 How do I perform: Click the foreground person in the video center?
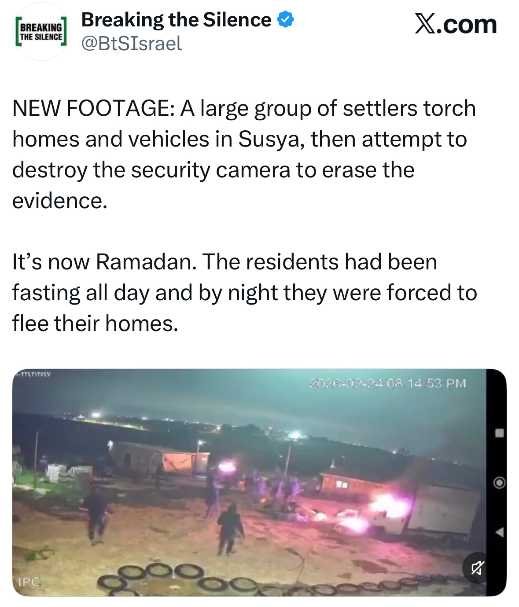coord(230,527)
